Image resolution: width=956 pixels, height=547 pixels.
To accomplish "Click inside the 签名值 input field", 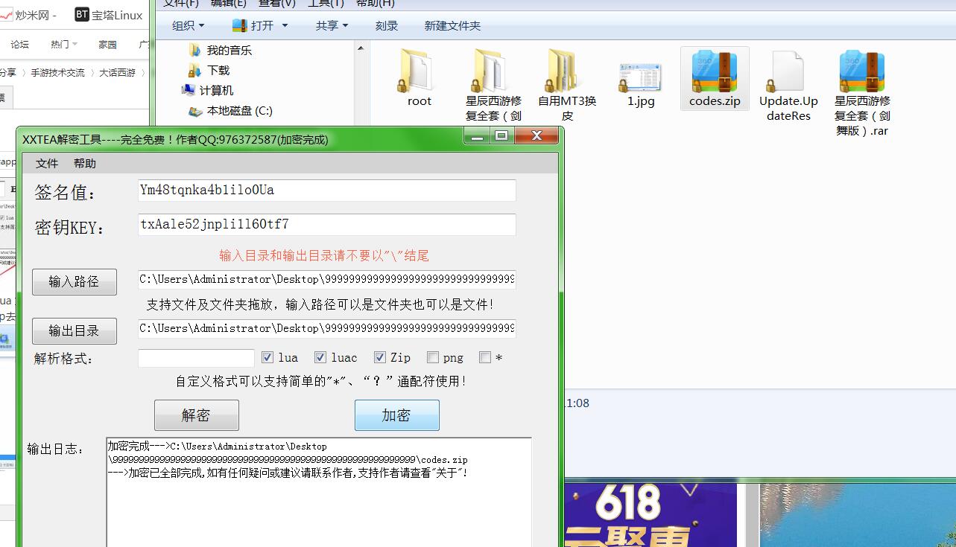I will click(x=326, y=190).
